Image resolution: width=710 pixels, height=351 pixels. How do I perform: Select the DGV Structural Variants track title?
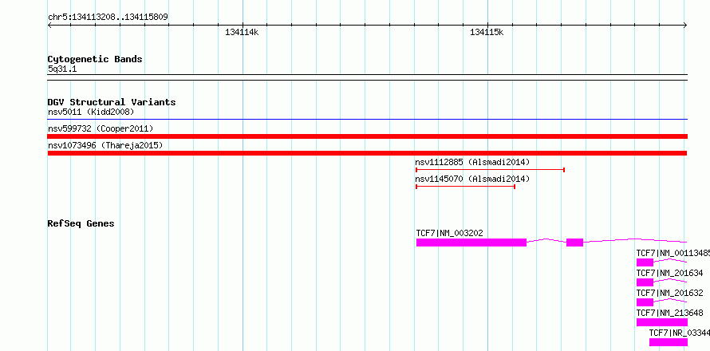[112, 102]
